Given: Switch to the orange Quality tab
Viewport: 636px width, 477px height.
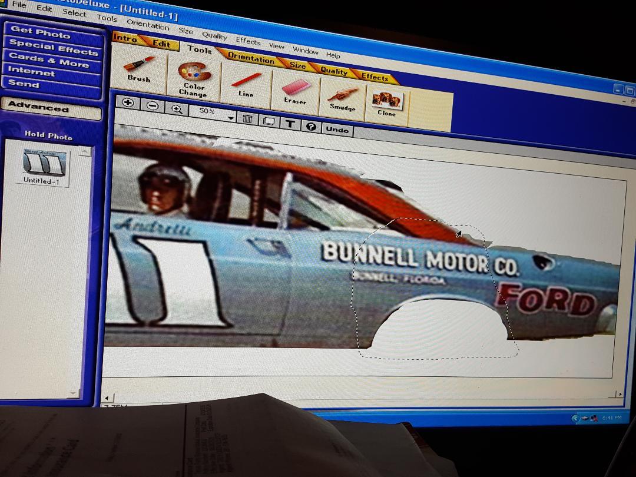Looking at the screenshot, I should click(x=334, y=71).
